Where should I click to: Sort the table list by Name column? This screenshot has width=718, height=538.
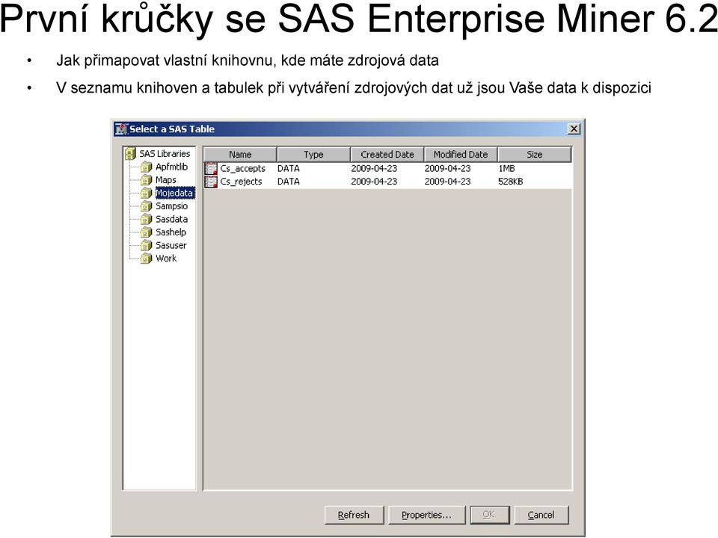click(x=240, y=155)
